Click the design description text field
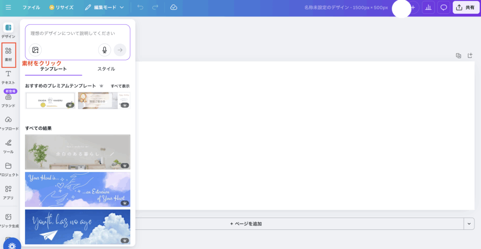Screen dimensions: 481x249 78,34
